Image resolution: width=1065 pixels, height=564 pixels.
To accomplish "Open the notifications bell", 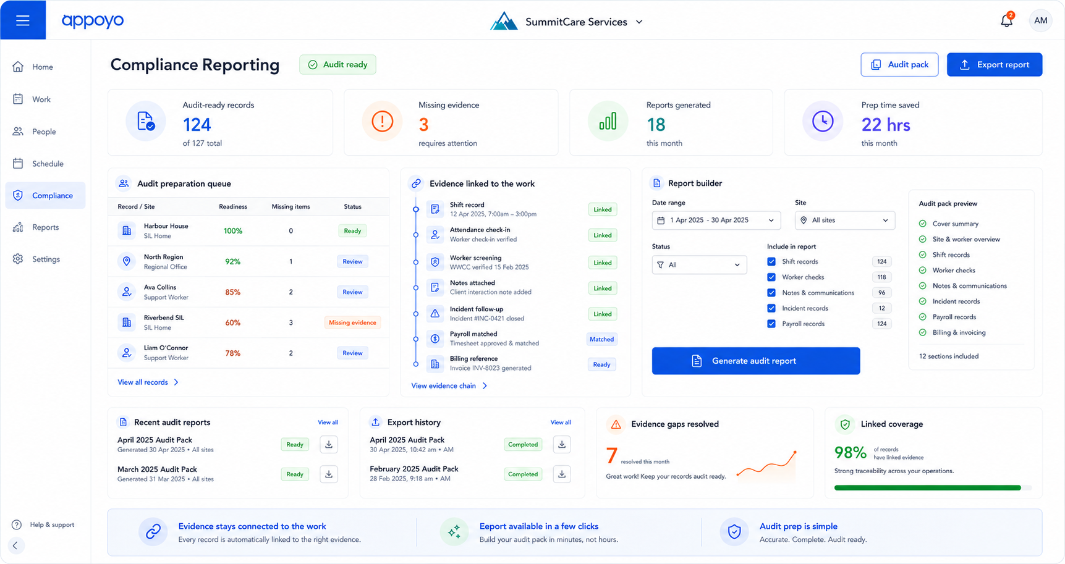I will point(1006,20).
